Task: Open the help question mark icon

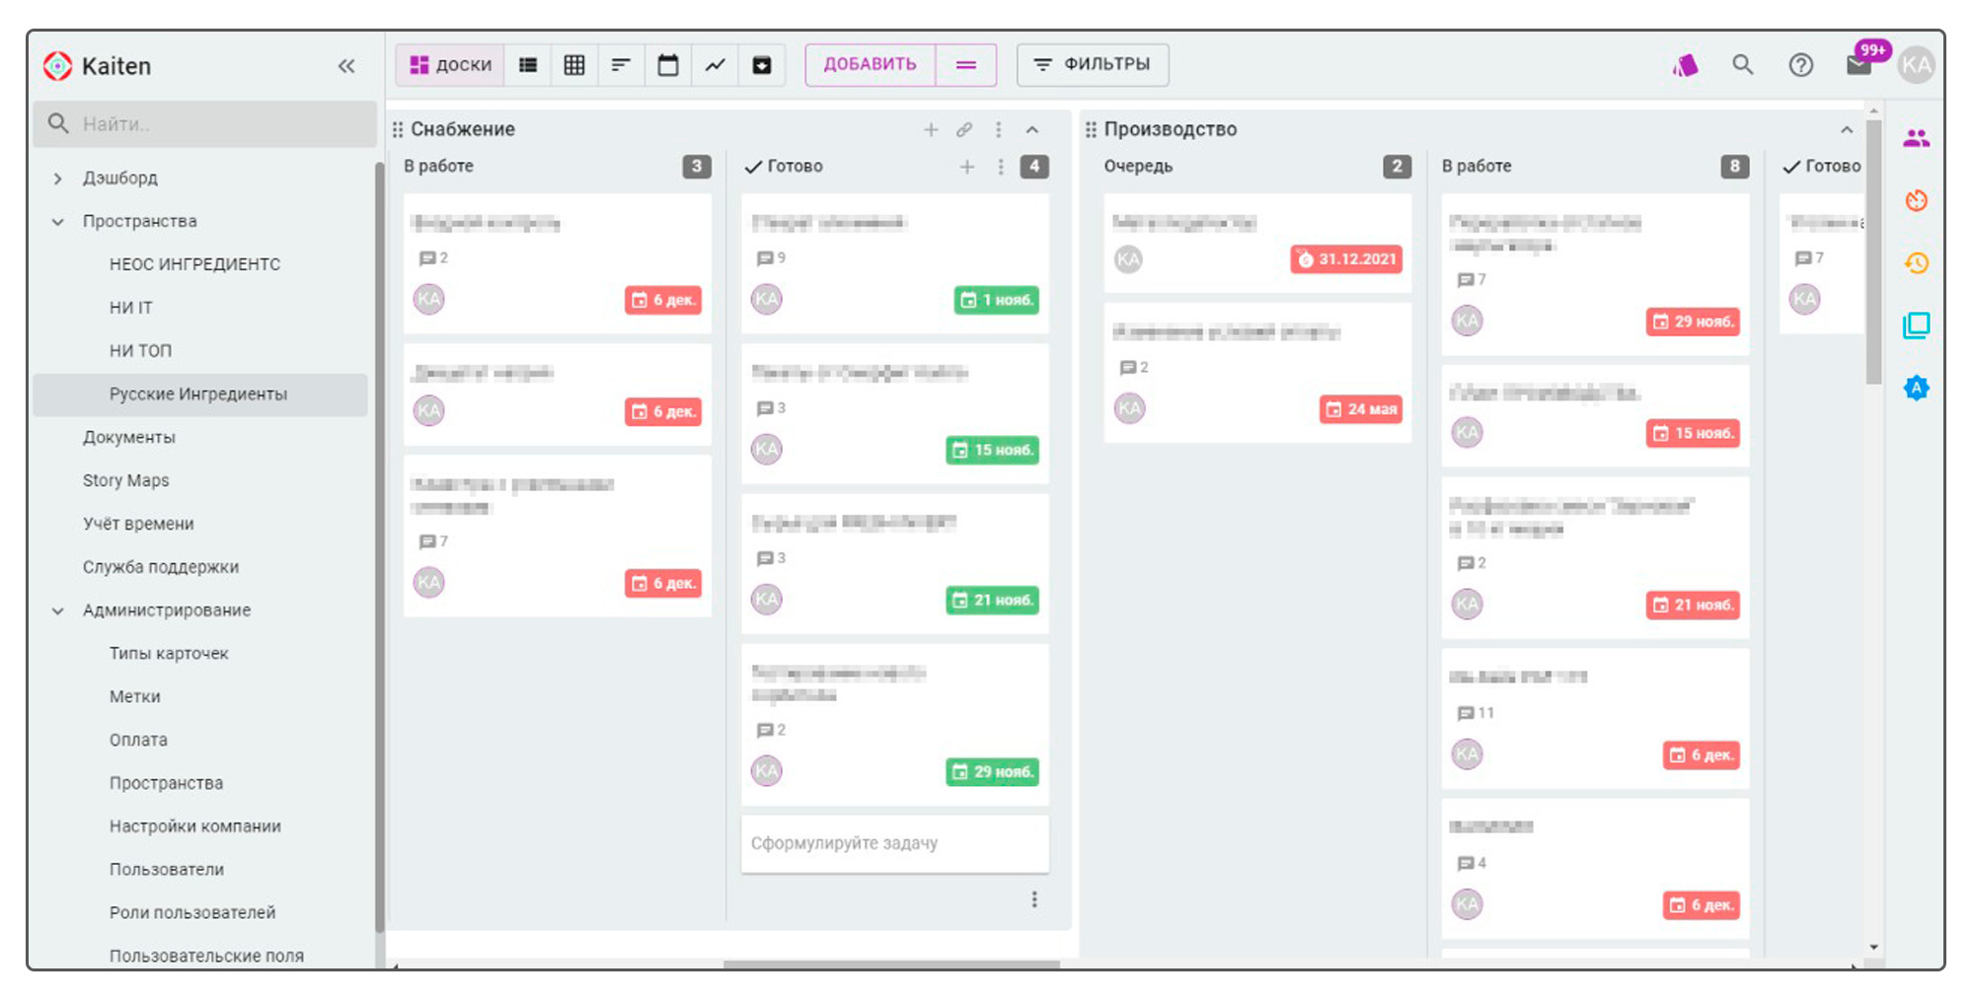Action: pyautogui.click(x=1800, y=65)
